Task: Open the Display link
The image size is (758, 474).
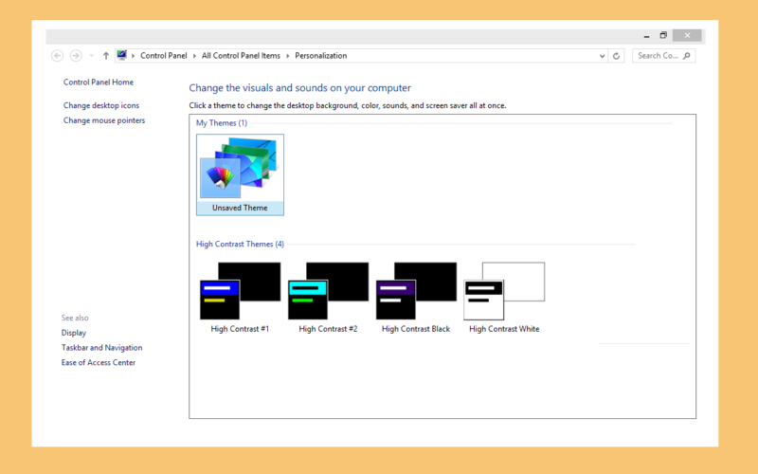Action: [74, 333]
